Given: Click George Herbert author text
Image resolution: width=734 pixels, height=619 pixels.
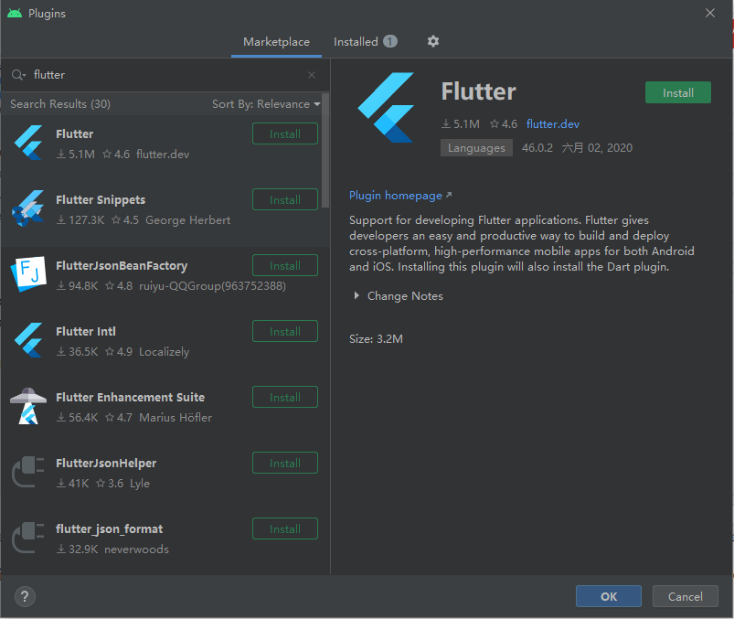Looking at the screenshot, I should coord(187,220).
